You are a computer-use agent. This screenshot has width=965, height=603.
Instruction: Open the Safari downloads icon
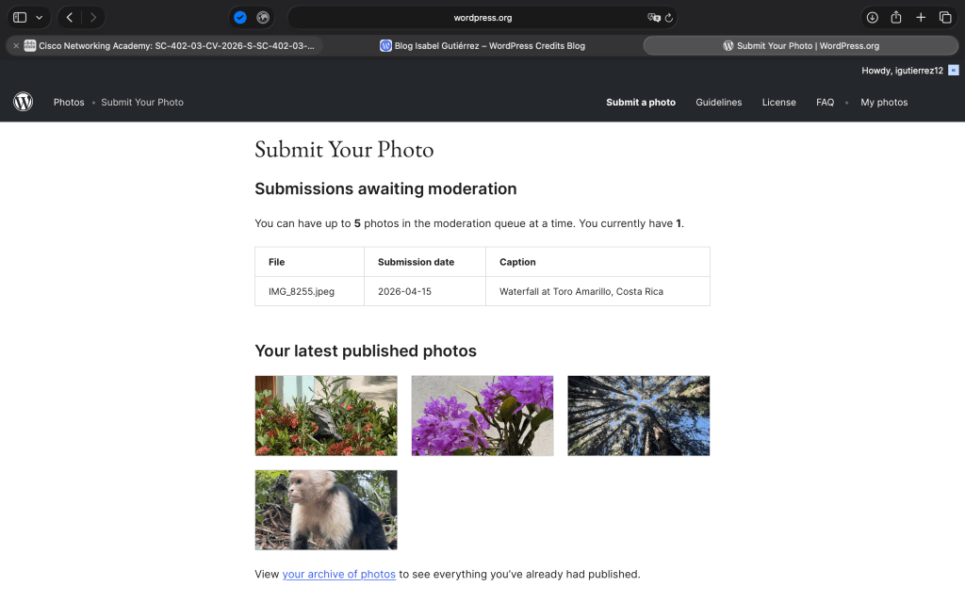pos(872,17)
